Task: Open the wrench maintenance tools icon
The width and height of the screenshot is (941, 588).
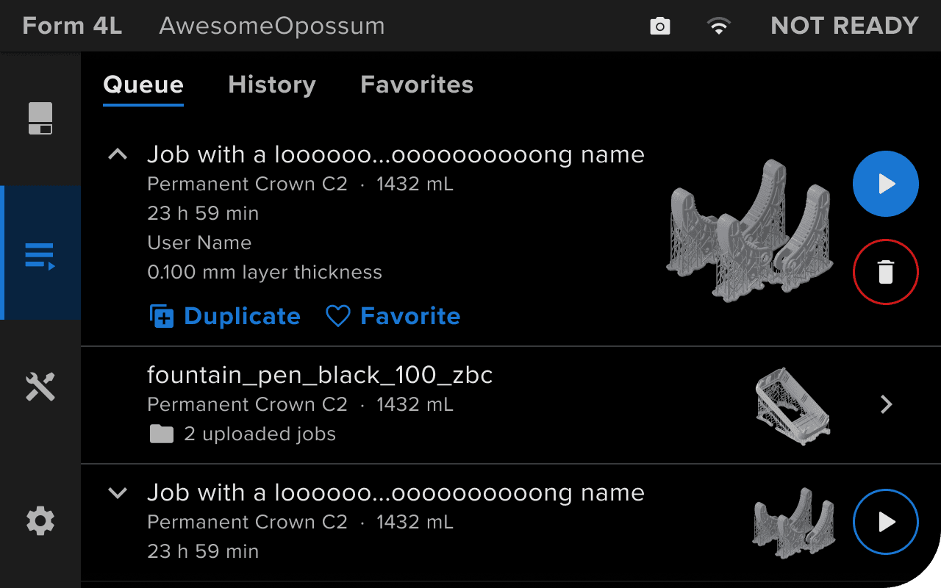Action: pyautogui.click(x=40, y=386)
